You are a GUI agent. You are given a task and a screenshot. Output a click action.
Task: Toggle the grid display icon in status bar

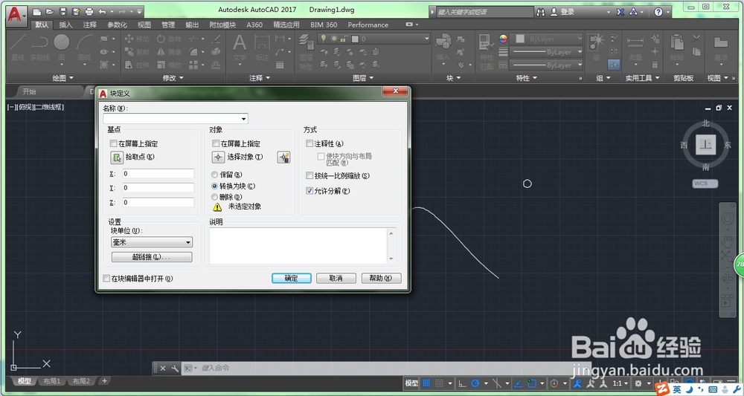(426, 383)
